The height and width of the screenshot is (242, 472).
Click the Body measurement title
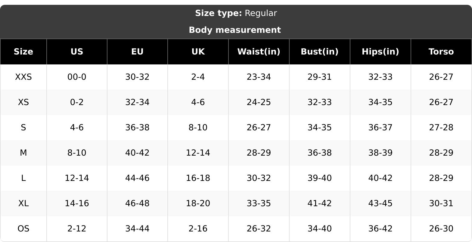point(235,30)
